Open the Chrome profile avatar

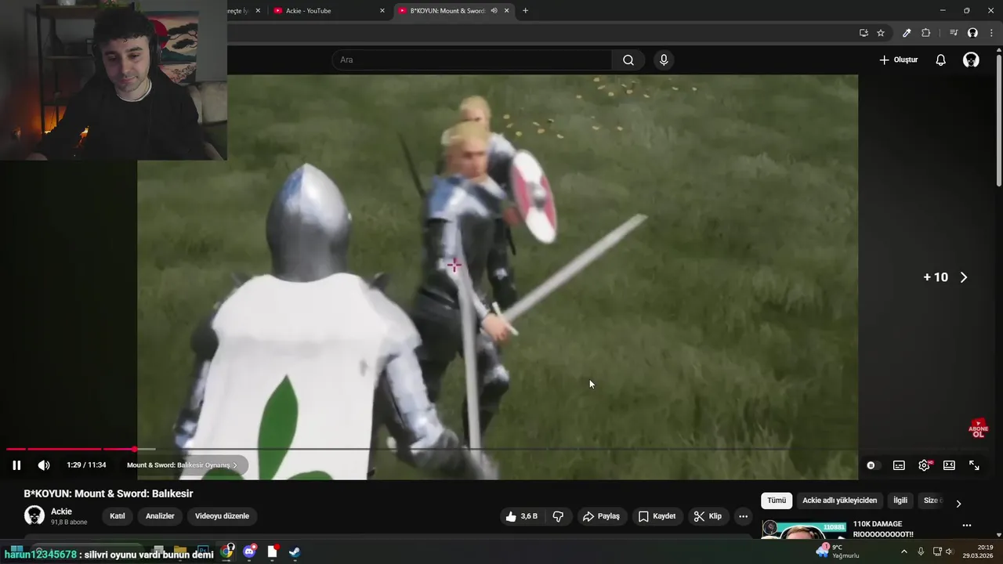(x=972, y=33)
